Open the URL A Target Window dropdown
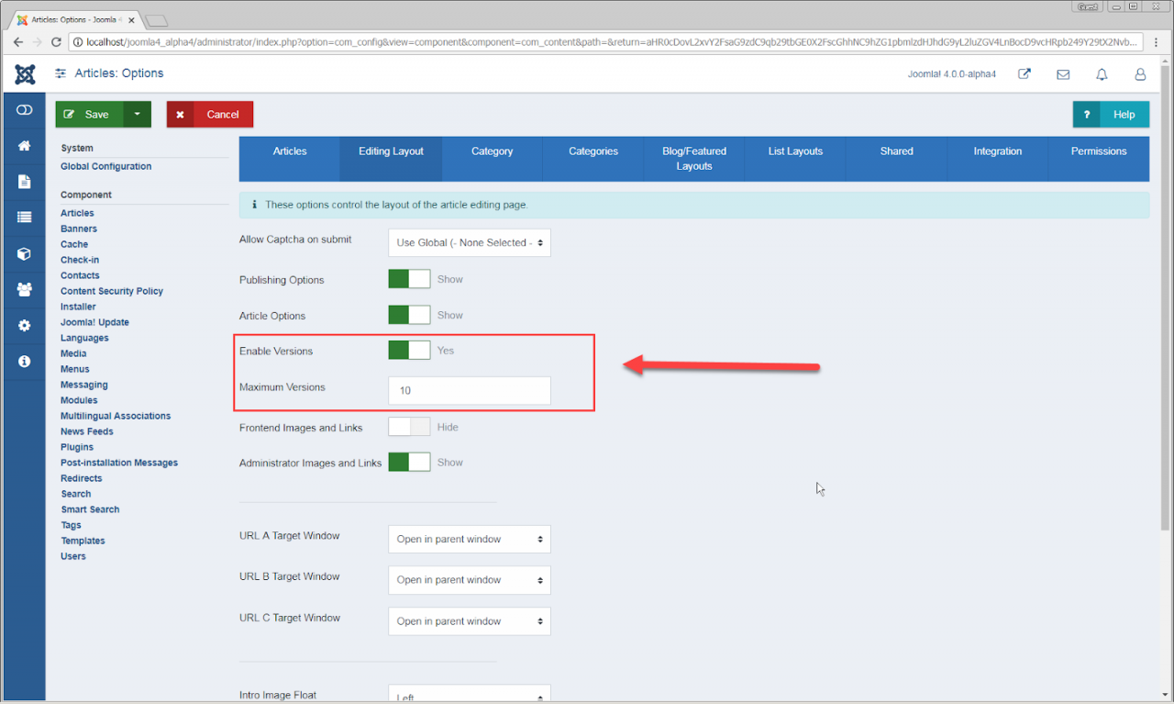1174x704 pixels. point(469,539)
